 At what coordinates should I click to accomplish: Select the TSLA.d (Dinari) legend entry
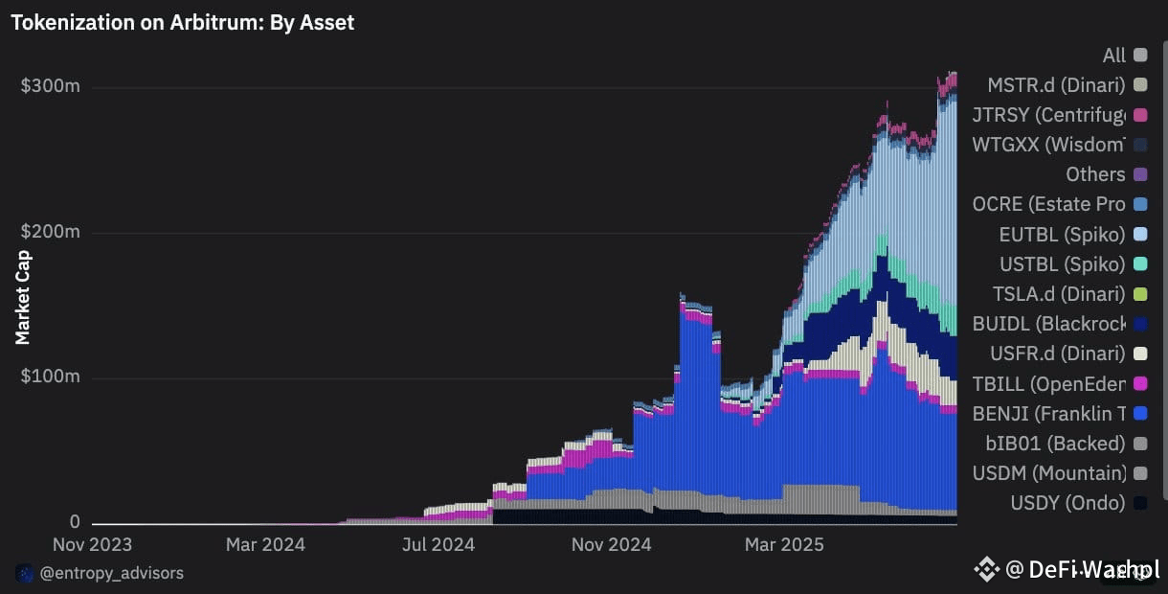(x=1069, y=293)
